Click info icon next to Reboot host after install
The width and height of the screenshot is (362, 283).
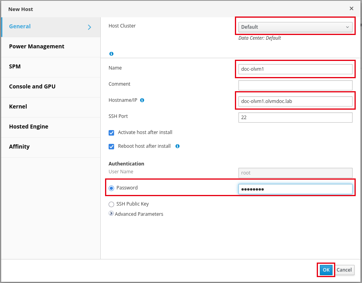(177, 146)
